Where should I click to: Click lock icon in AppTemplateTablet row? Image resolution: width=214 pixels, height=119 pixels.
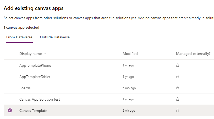(177, 77)
